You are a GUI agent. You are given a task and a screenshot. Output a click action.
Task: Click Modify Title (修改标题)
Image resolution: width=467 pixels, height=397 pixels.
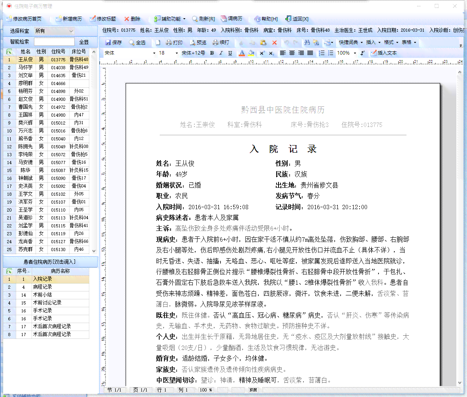click(x=103, y=19)
